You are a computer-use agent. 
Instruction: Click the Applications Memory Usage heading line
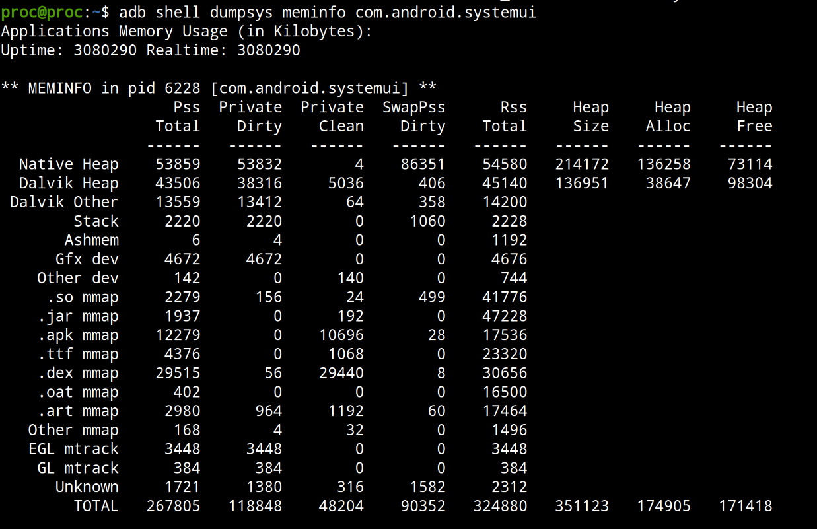186,31
